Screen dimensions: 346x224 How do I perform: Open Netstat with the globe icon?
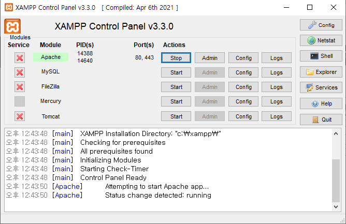(321, 40)
